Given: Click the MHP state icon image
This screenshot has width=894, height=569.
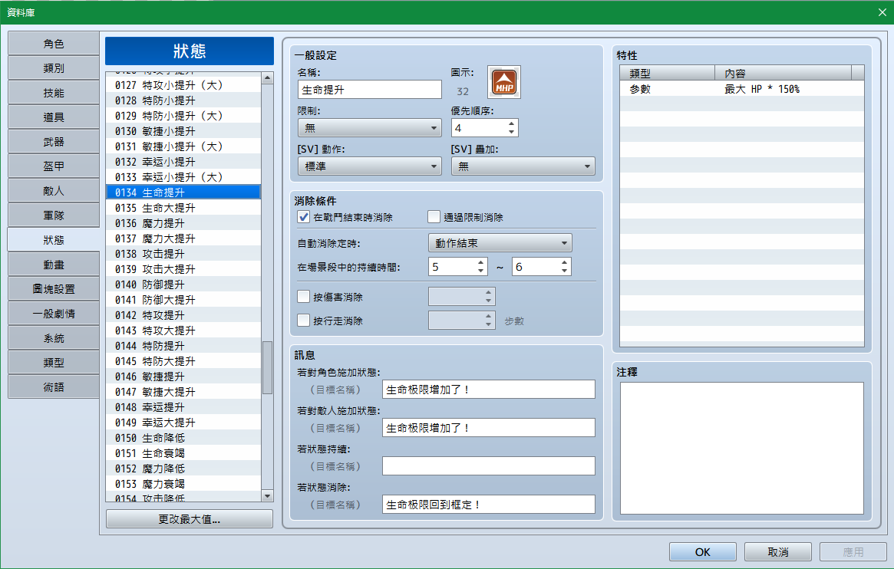Looking at the screenshot, I should click(x=504, y=82).
